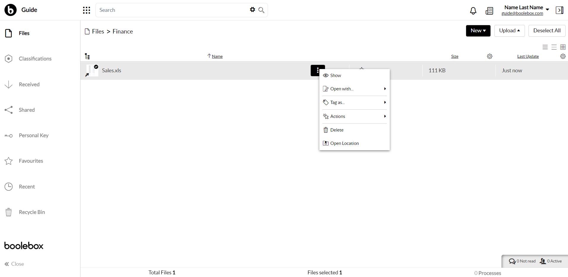This screenshot has width=568, height=277.
Task: Open the notifications bell
Action: click(473, 11)
